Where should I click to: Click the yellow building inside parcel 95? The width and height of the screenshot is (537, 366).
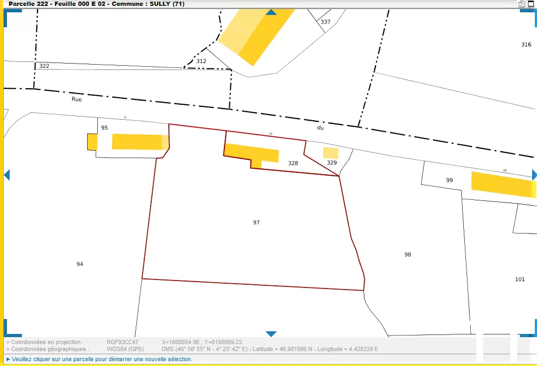[x=136, y=142]
